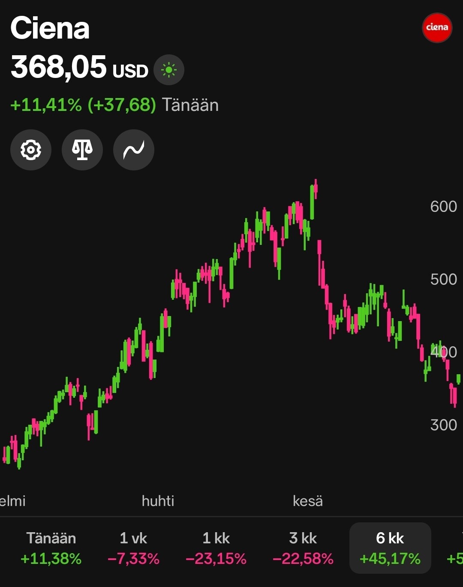Select the 1 vk time range

tap(133, 548)
